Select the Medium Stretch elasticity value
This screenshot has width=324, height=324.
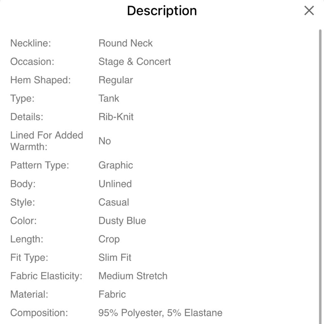pos(133,276)
